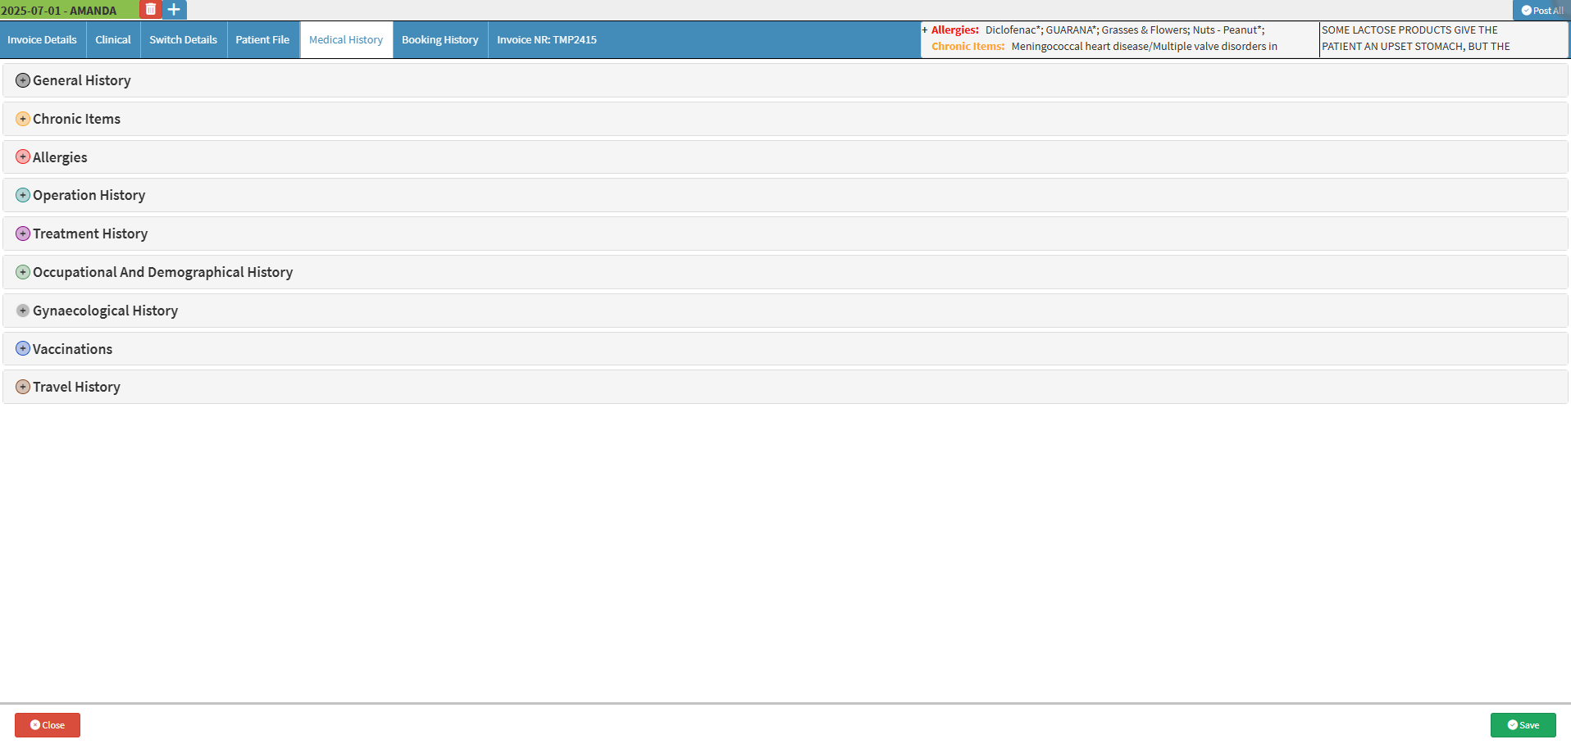The height and width of the screenshot is (744, 1571).
Task: Click the Diclofenac allergy list text
Action: pos(1125,30)
